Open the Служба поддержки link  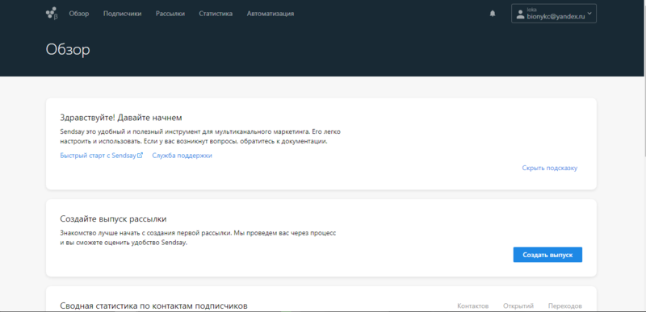pos(182,156)
